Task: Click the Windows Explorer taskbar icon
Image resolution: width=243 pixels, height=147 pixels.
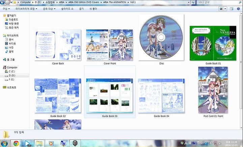Action: (x=39, y=143)
